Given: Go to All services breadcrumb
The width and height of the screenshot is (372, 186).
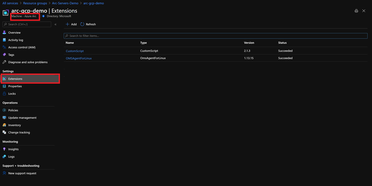Looking at the screenshot, I should point(10,3).
